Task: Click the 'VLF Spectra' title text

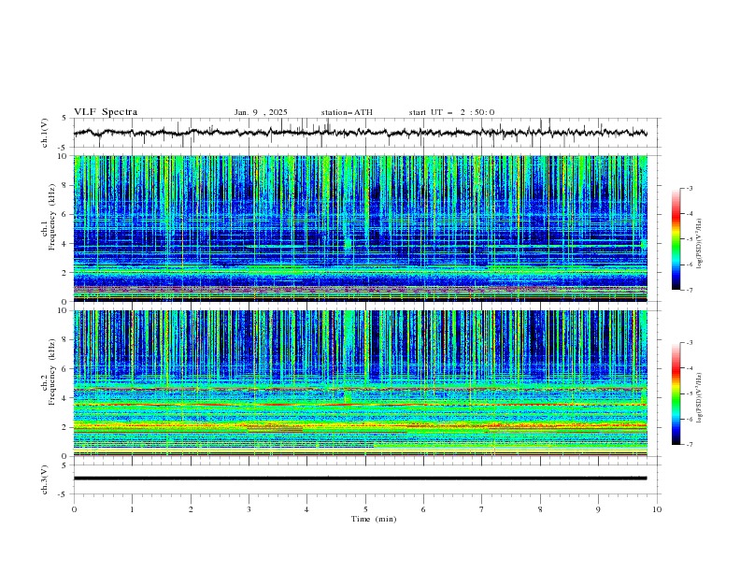Action: pos(106,112)
